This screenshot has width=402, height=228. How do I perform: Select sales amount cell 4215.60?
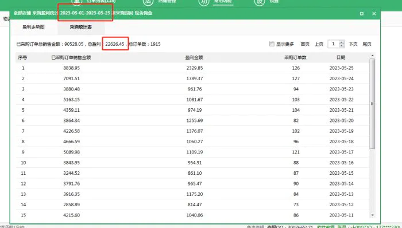[x=72, y=215]
